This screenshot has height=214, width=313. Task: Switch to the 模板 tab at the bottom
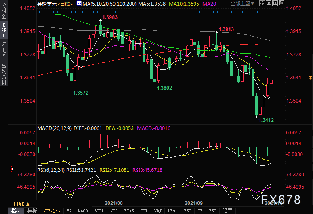[x=32, y=211]
